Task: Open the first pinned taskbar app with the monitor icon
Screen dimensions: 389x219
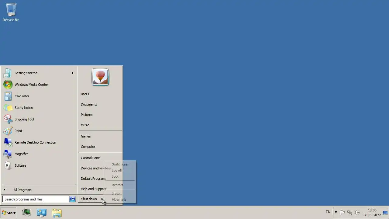Action: [x=26, y=213]
